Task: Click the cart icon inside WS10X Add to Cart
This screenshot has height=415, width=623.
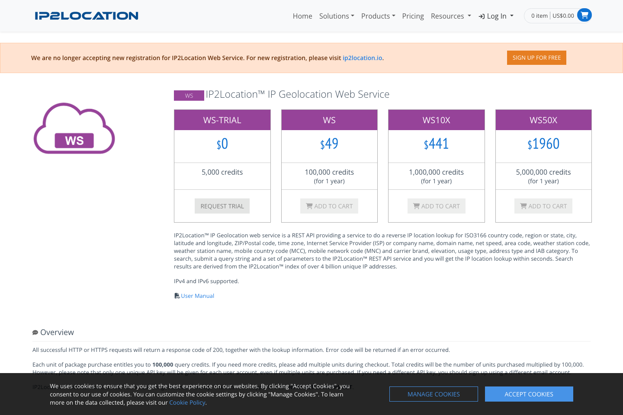Action: 417,206
